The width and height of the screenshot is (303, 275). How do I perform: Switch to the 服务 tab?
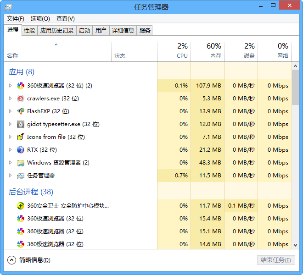coord(145,31)
